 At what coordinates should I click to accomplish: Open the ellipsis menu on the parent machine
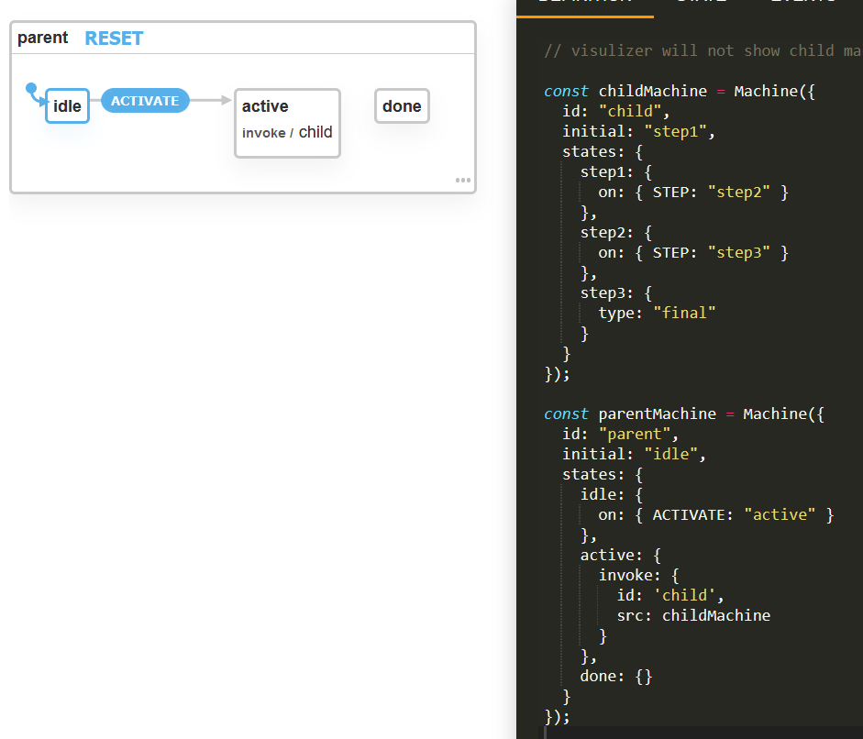pos(462,181)
